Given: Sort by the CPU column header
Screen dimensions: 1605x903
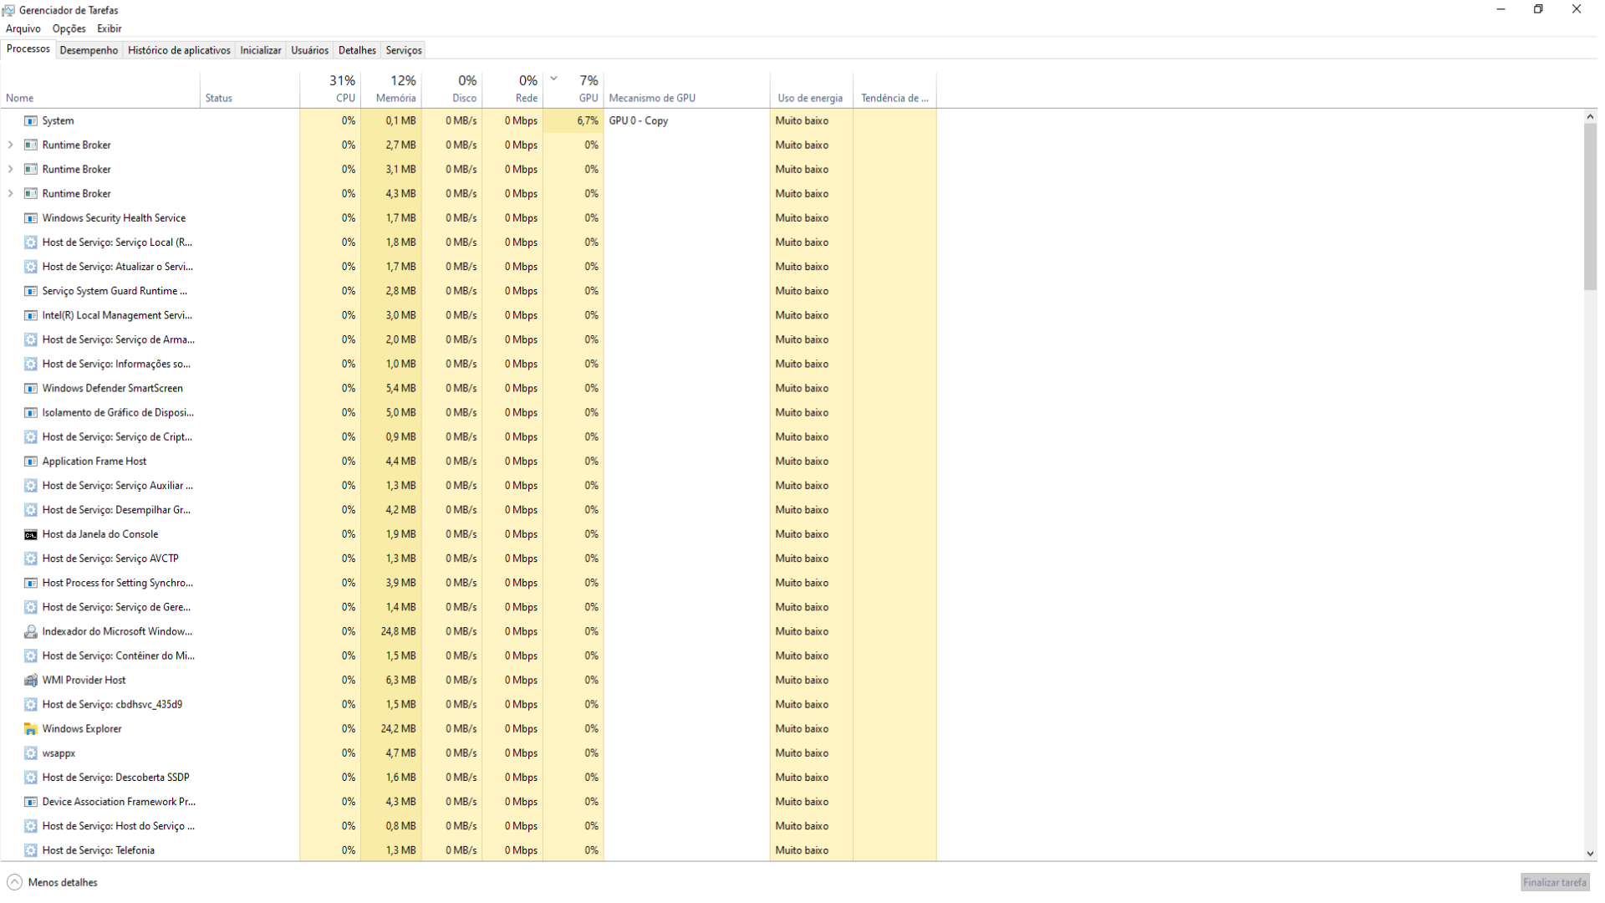Looking at the screenshot, I should [x=330, y=89].
